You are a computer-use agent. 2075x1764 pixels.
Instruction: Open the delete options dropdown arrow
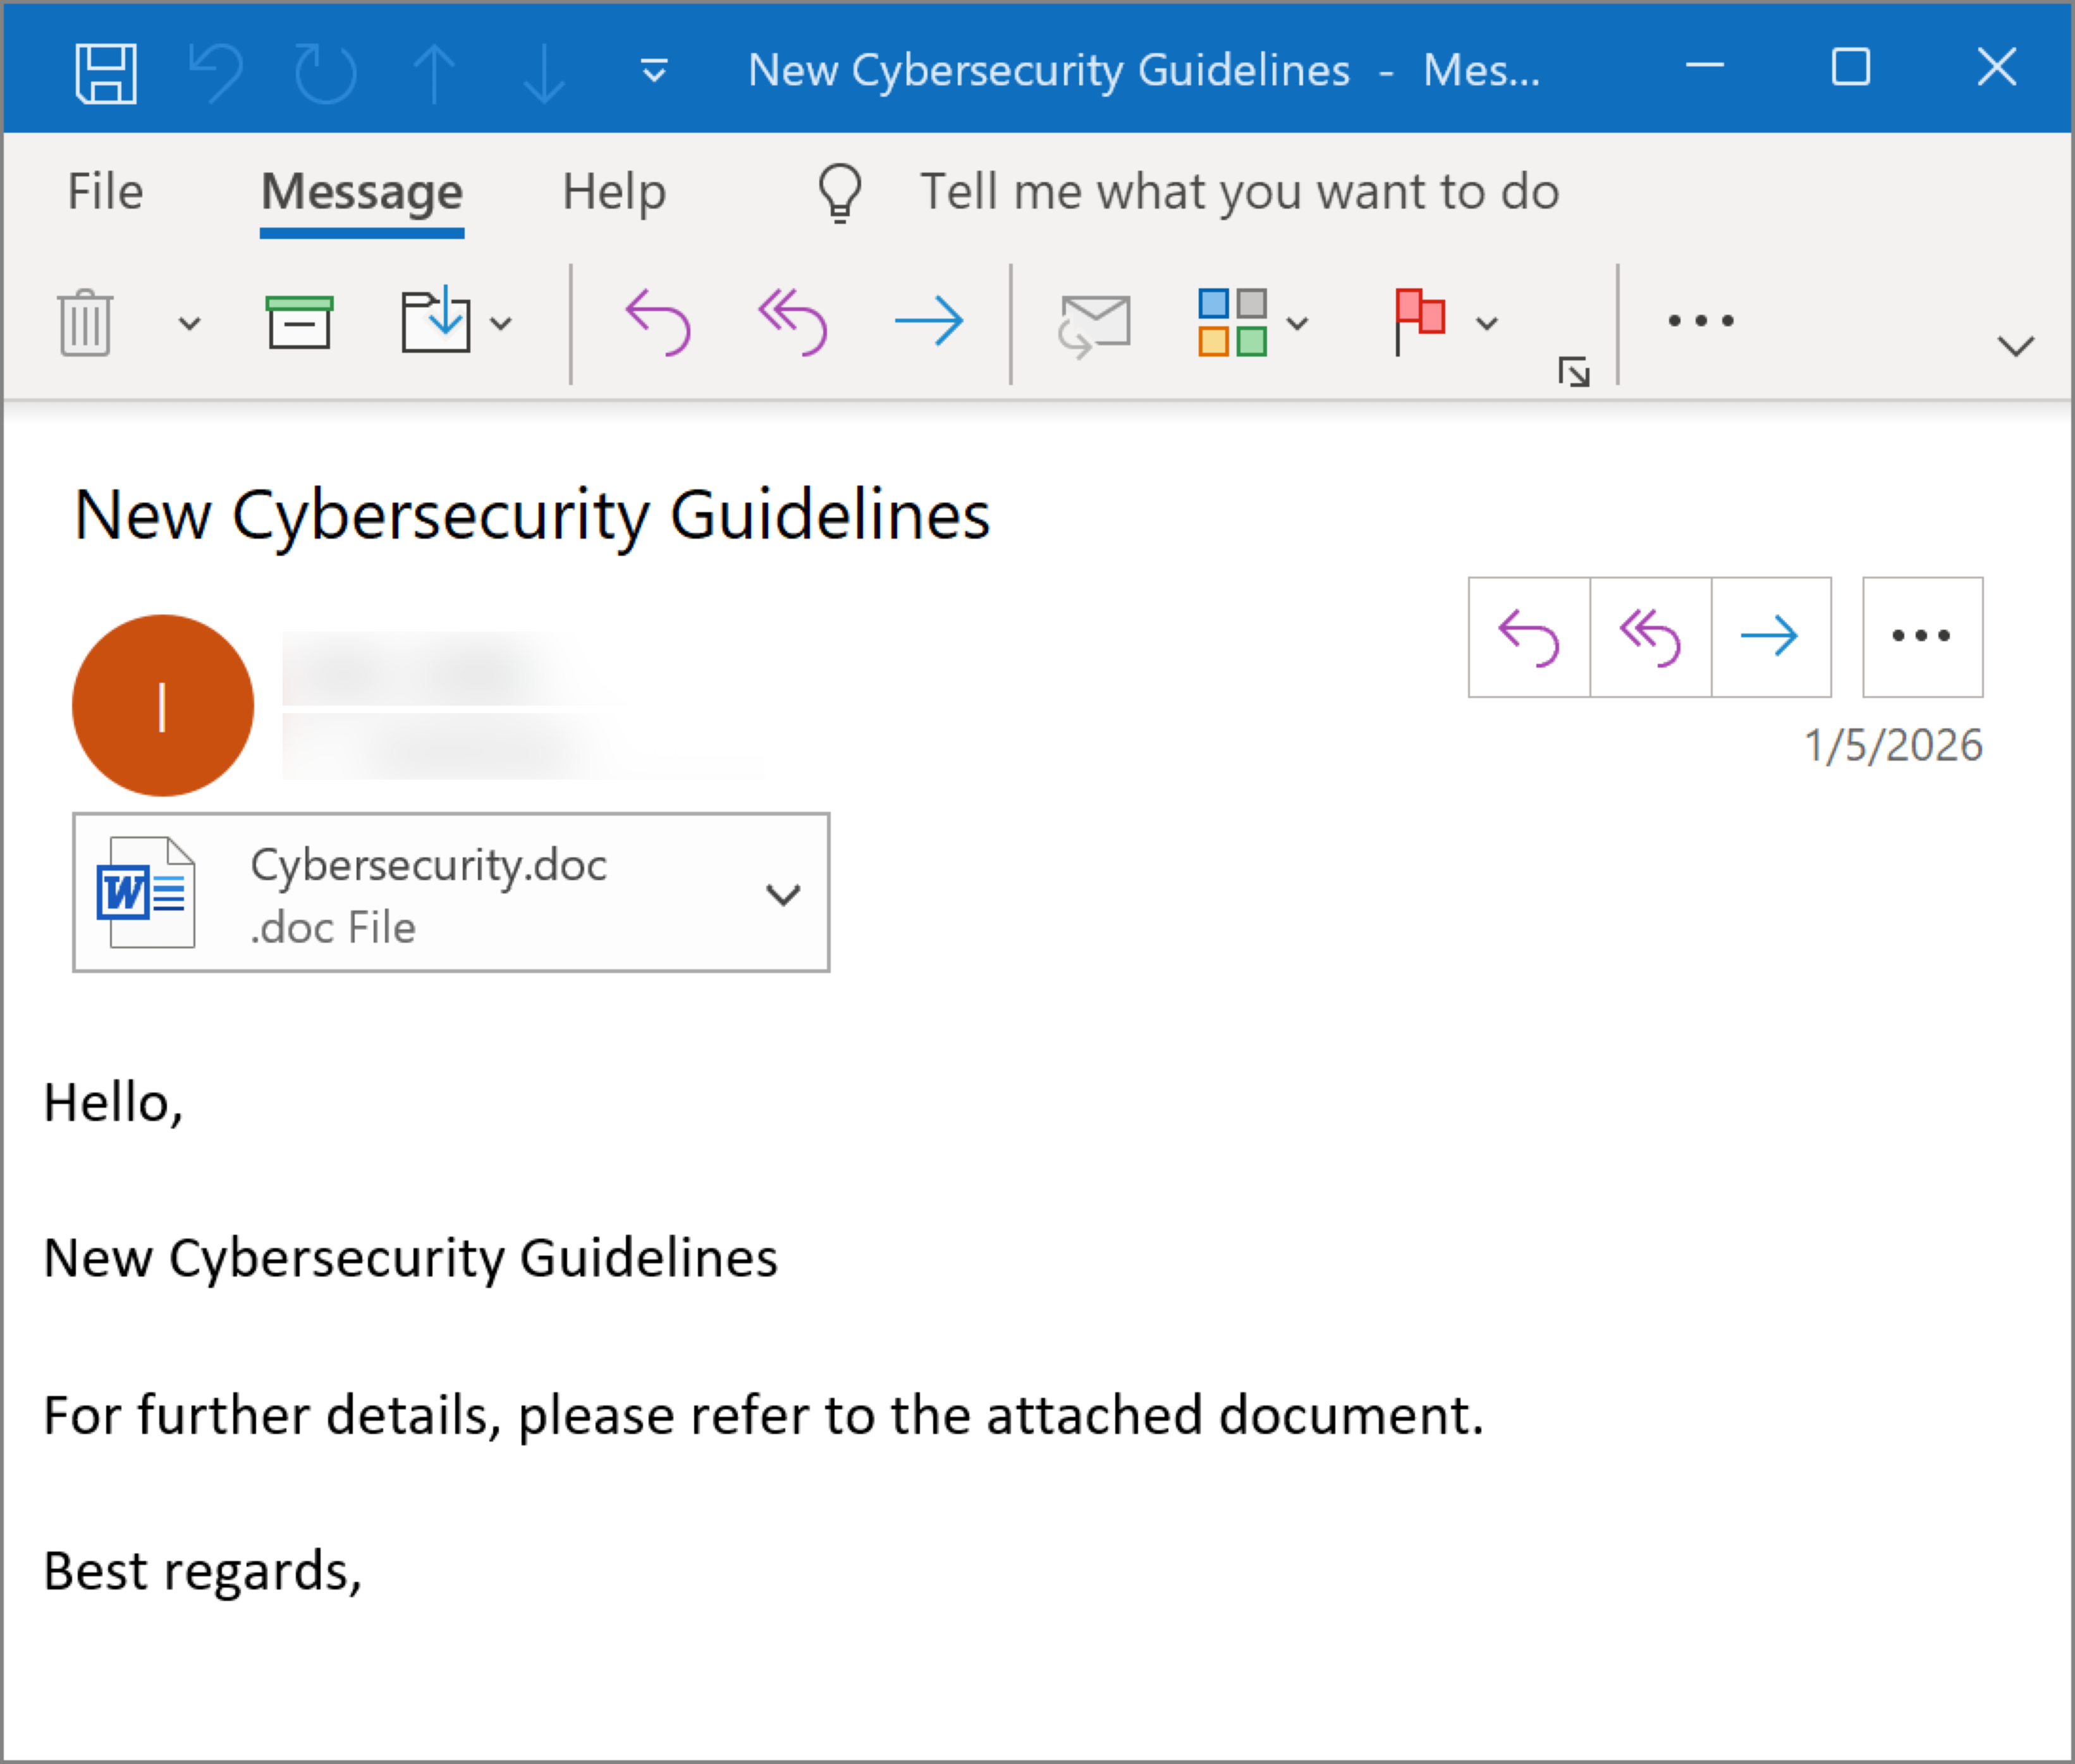[189, 323]
